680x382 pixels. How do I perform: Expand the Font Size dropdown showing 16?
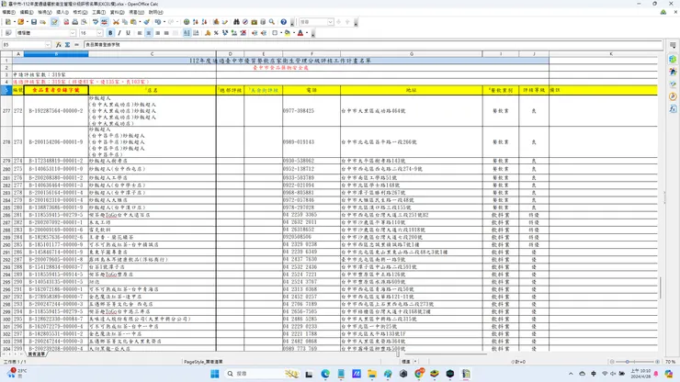(x=100, y=33)
